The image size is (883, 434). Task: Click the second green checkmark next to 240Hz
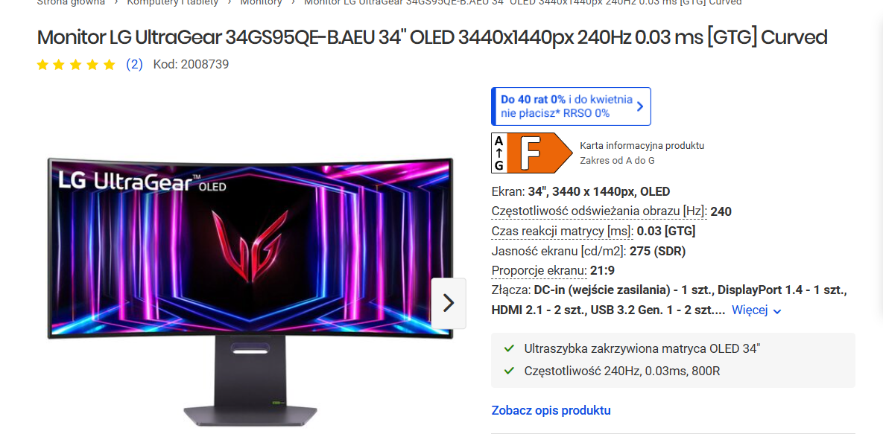(x=509, y=371)
